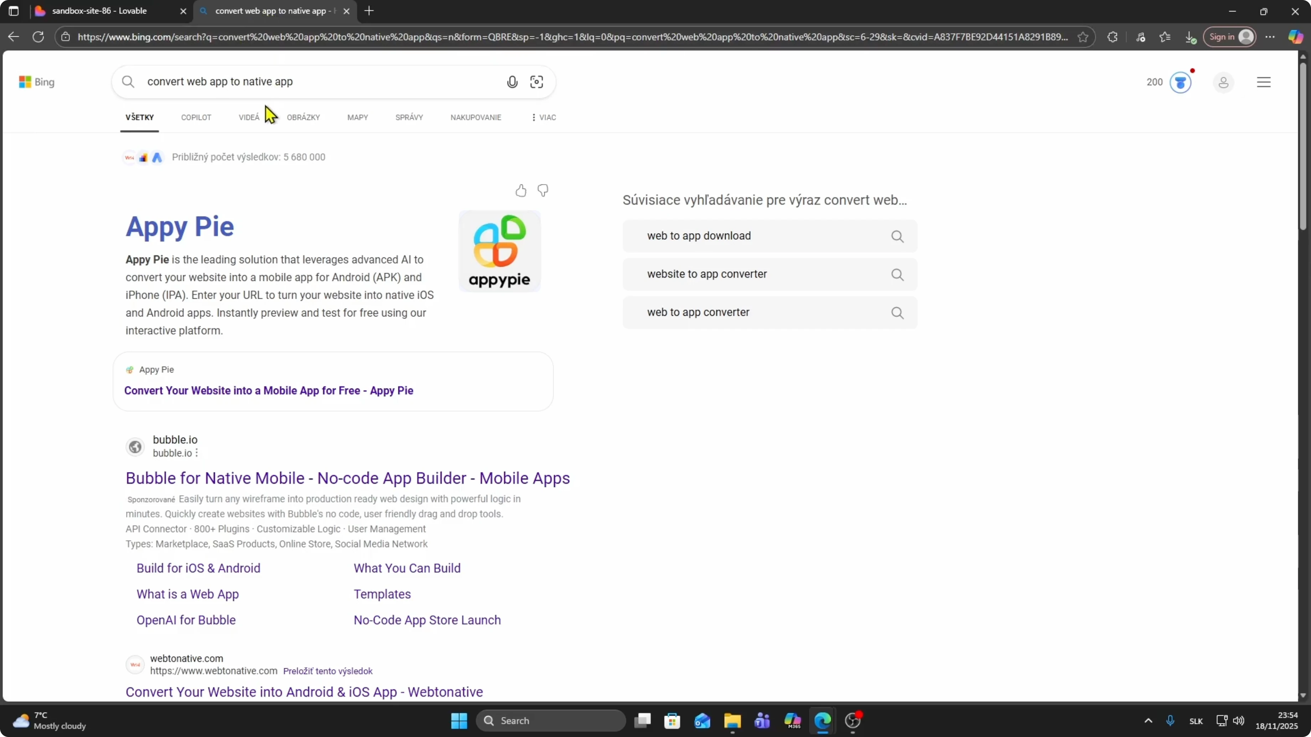The image size is (1311, 737).
Task: Click the search magnifier icon in Bing box
Action: pyautogui.click(x=128, y=82)
